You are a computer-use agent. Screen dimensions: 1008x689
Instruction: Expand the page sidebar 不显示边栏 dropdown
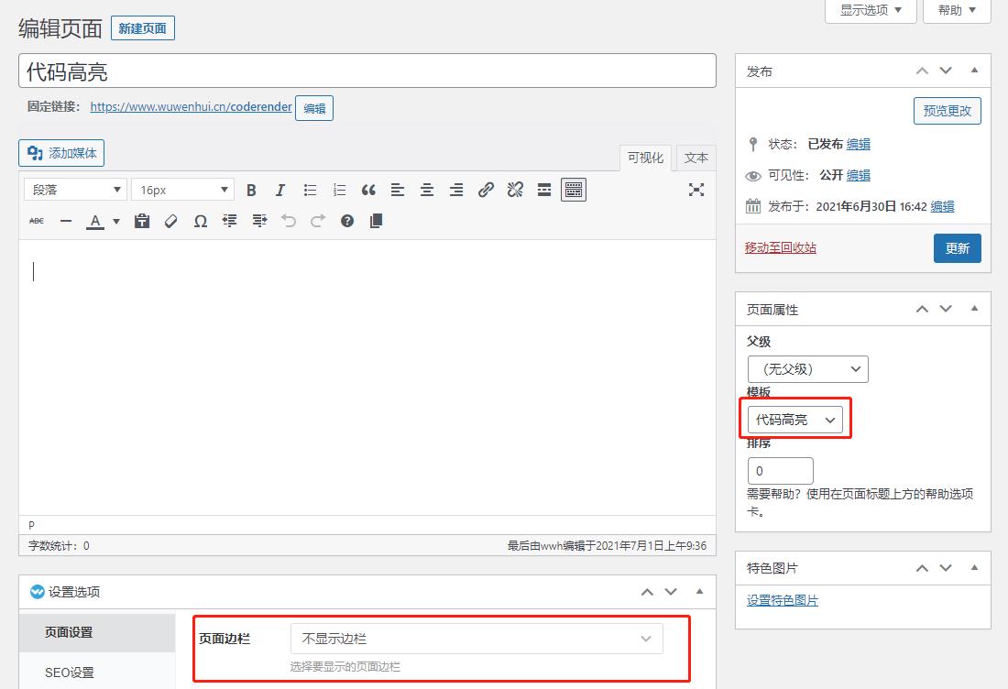(477, 639)
